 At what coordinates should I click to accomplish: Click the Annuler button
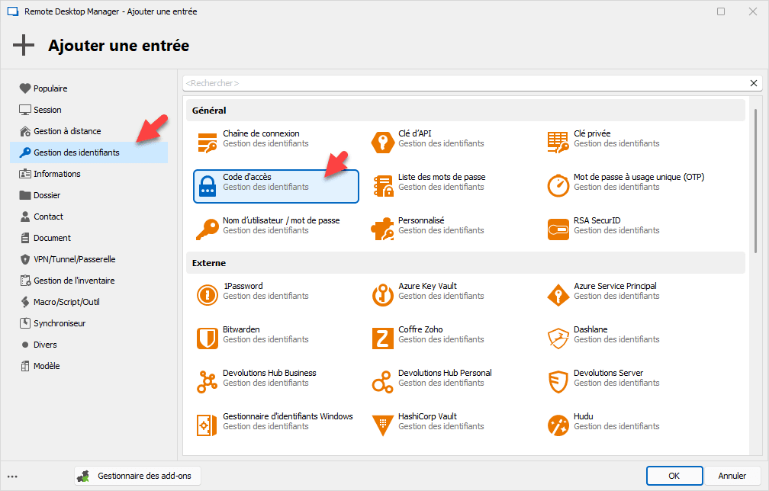click(x=732, y=476)
